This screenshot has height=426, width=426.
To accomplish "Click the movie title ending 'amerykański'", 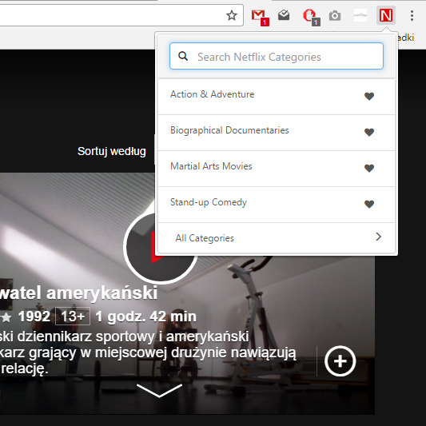I will point(79,293).
